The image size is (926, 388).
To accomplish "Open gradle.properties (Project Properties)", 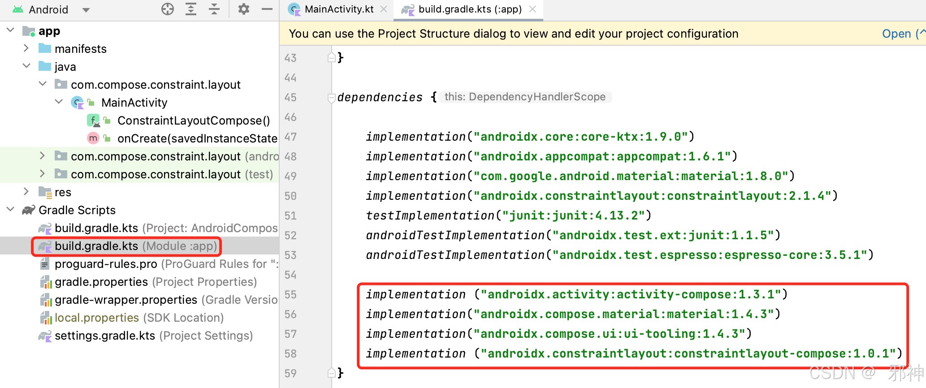I will coord(156,282).
